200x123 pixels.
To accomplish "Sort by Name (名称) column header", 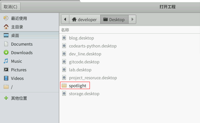I will coord(65,30).
